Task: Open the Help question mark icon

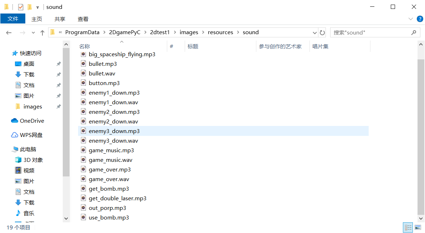Action: point(420,19)
